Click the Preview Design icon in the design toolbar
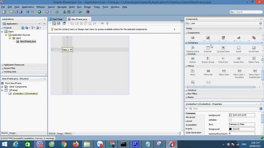Screen dimensions: 264x148 (x=64, y=23)
